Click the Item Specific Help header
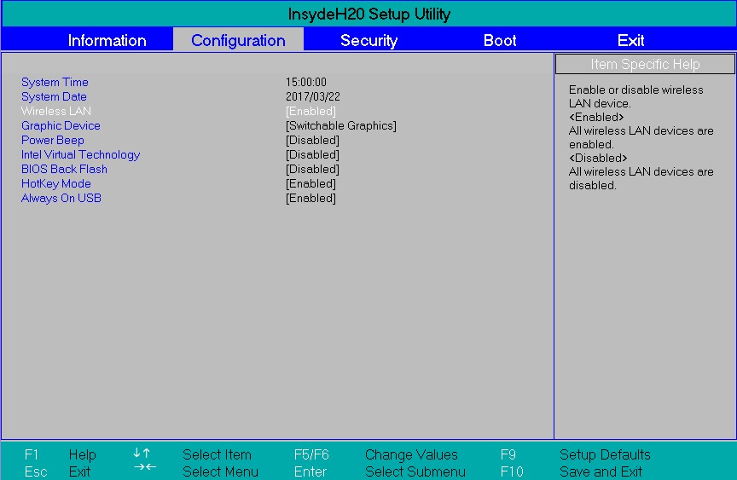Image resolution: width=737 pixels, height=480 pixels. (x=645, y=64)
